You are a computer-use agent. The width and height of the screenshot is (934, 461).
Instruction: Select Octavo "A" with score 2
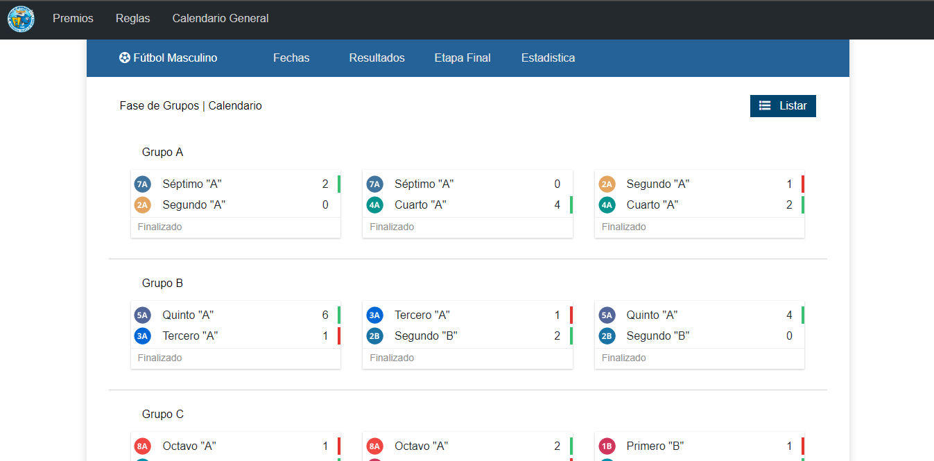pos(422,446)
